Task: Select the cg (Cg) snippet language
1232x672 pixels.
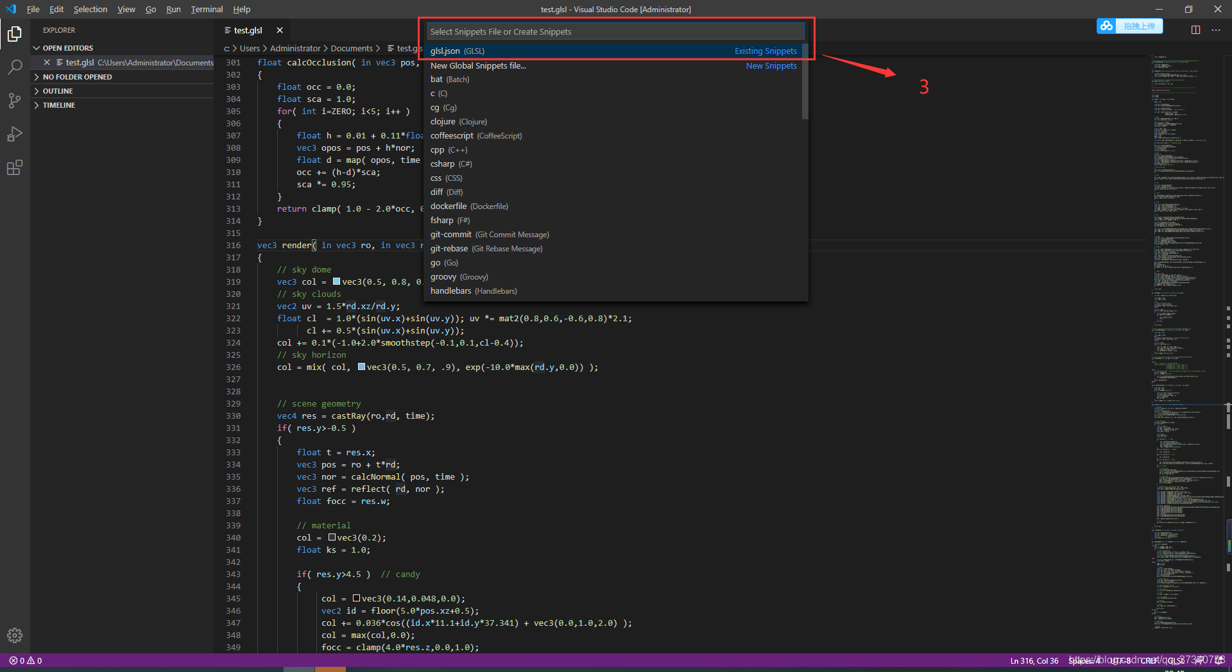Action: pyautogui.click(x=613, y=108)
